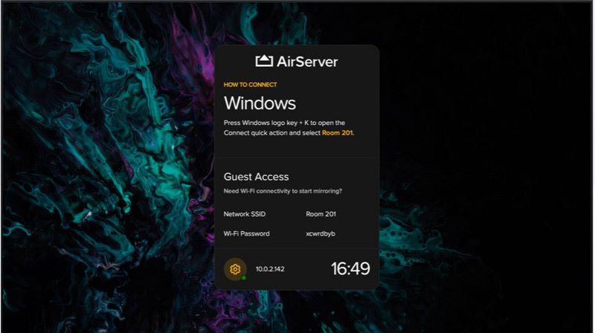Click the IP address 10.0.2.142

pos(270,269)
